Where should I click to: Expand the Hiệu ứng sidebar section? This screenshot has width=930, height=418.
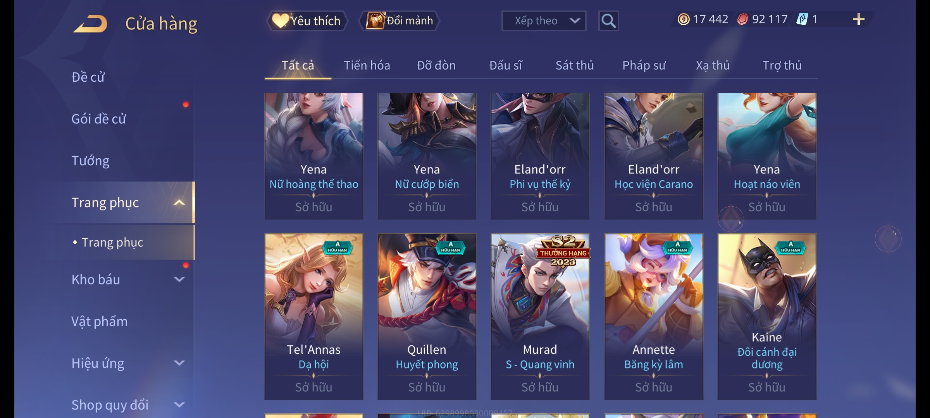179,363
